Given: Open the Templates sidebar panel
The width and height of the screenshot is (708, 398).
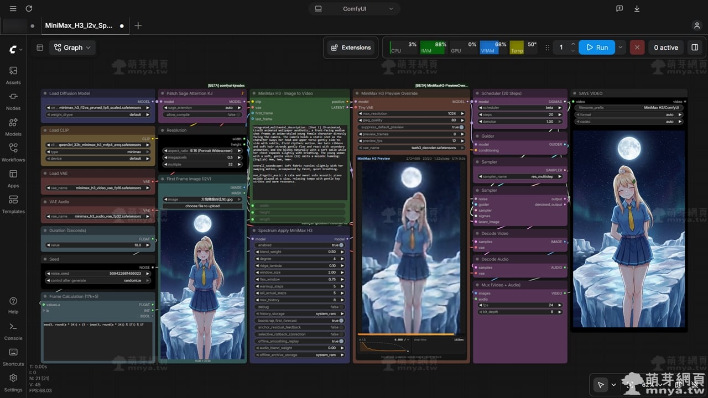Looking at the screenshot, I should [x=13, y=204].
